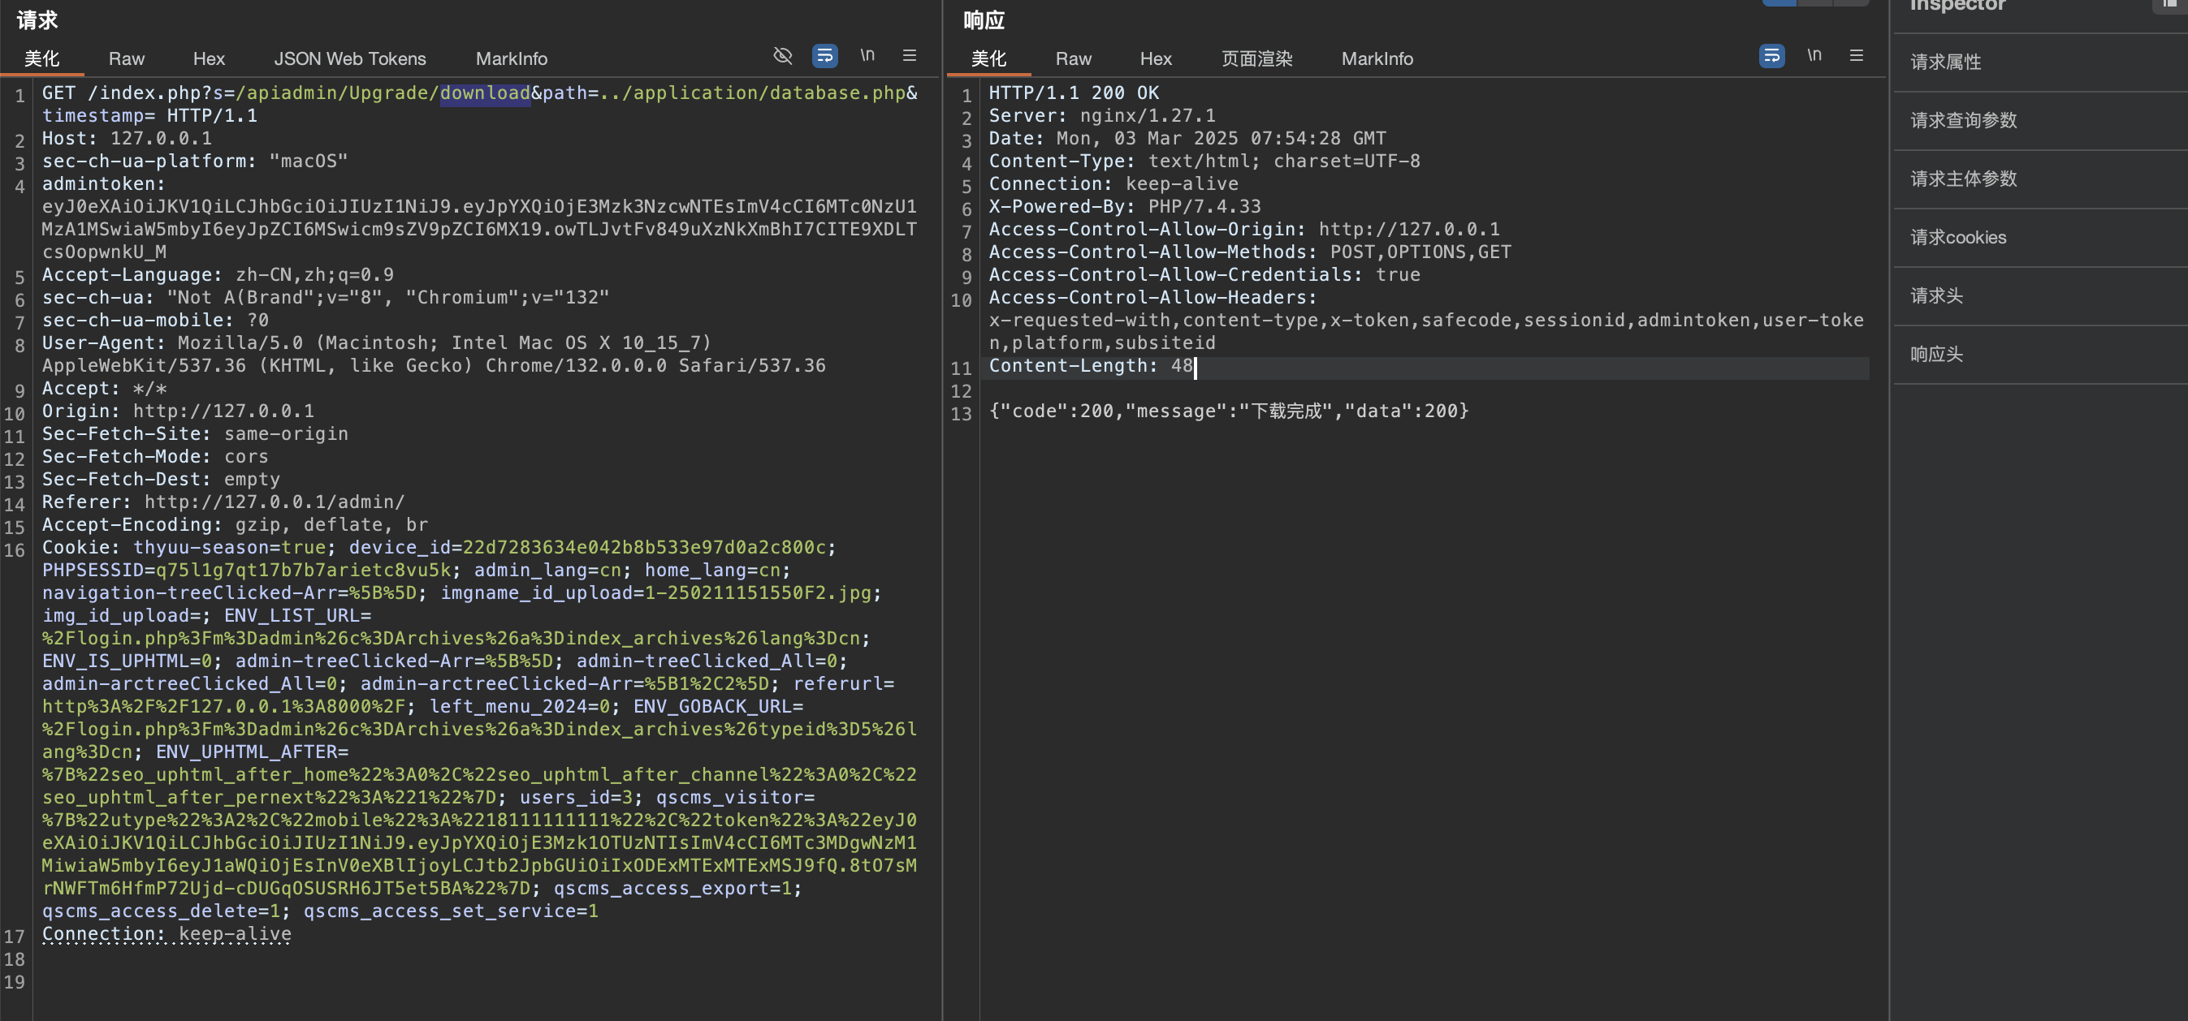Expand 请求主体参数 section in Inspector

(2039, 179)
